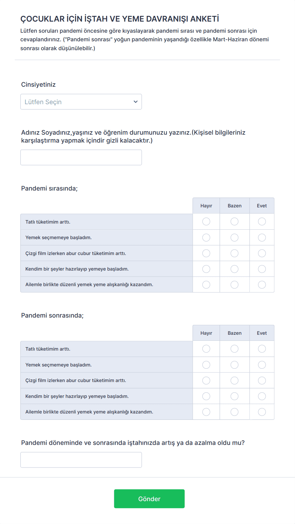Select Hayır for Yemek seçmemeye başladım under Pandemi sonrasında
Screen dimensions: 295x524
[206, 365]
